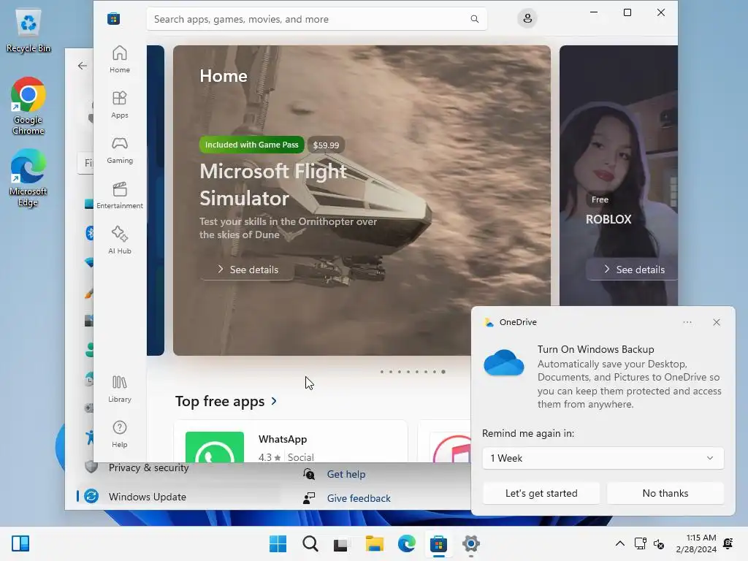Open the Store Library
The height and width of the screenshot is (561, 748).
[x=119, y=389]
